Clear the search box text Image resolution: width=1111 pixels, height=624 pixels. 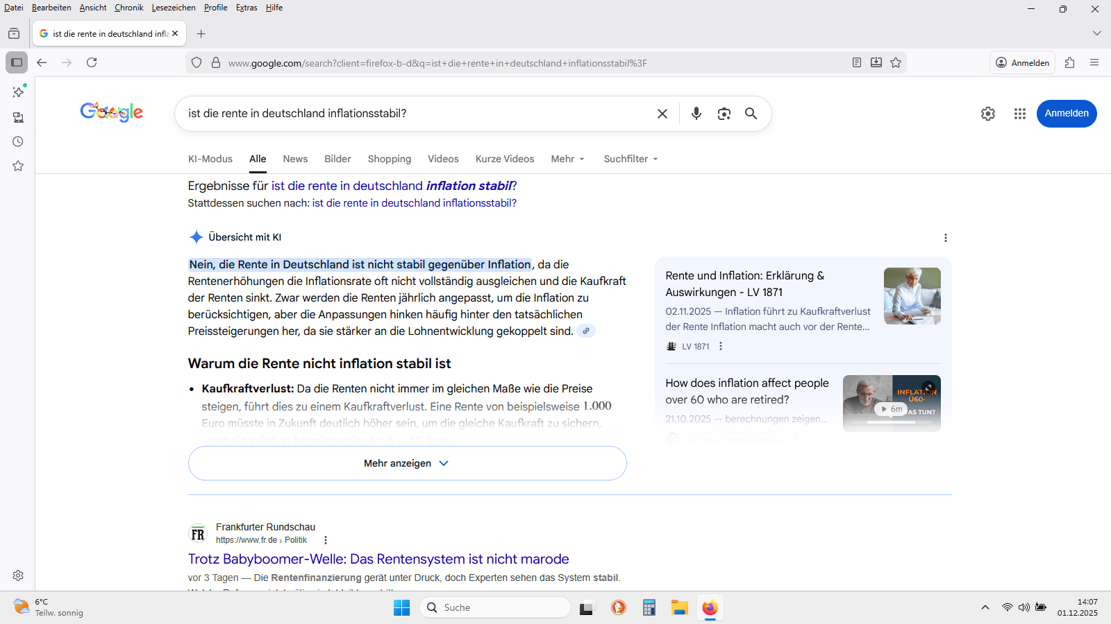[662, 114]
